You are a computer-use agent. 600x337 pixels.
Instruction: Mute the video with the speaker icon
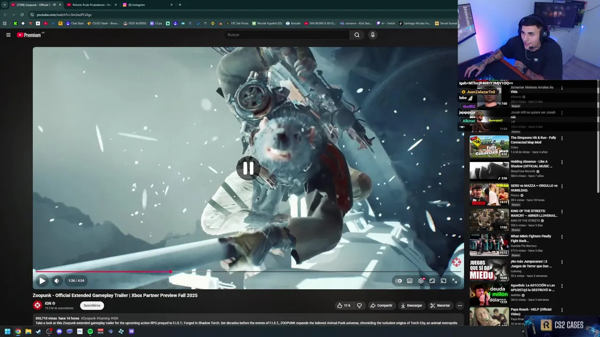[56, 281]
